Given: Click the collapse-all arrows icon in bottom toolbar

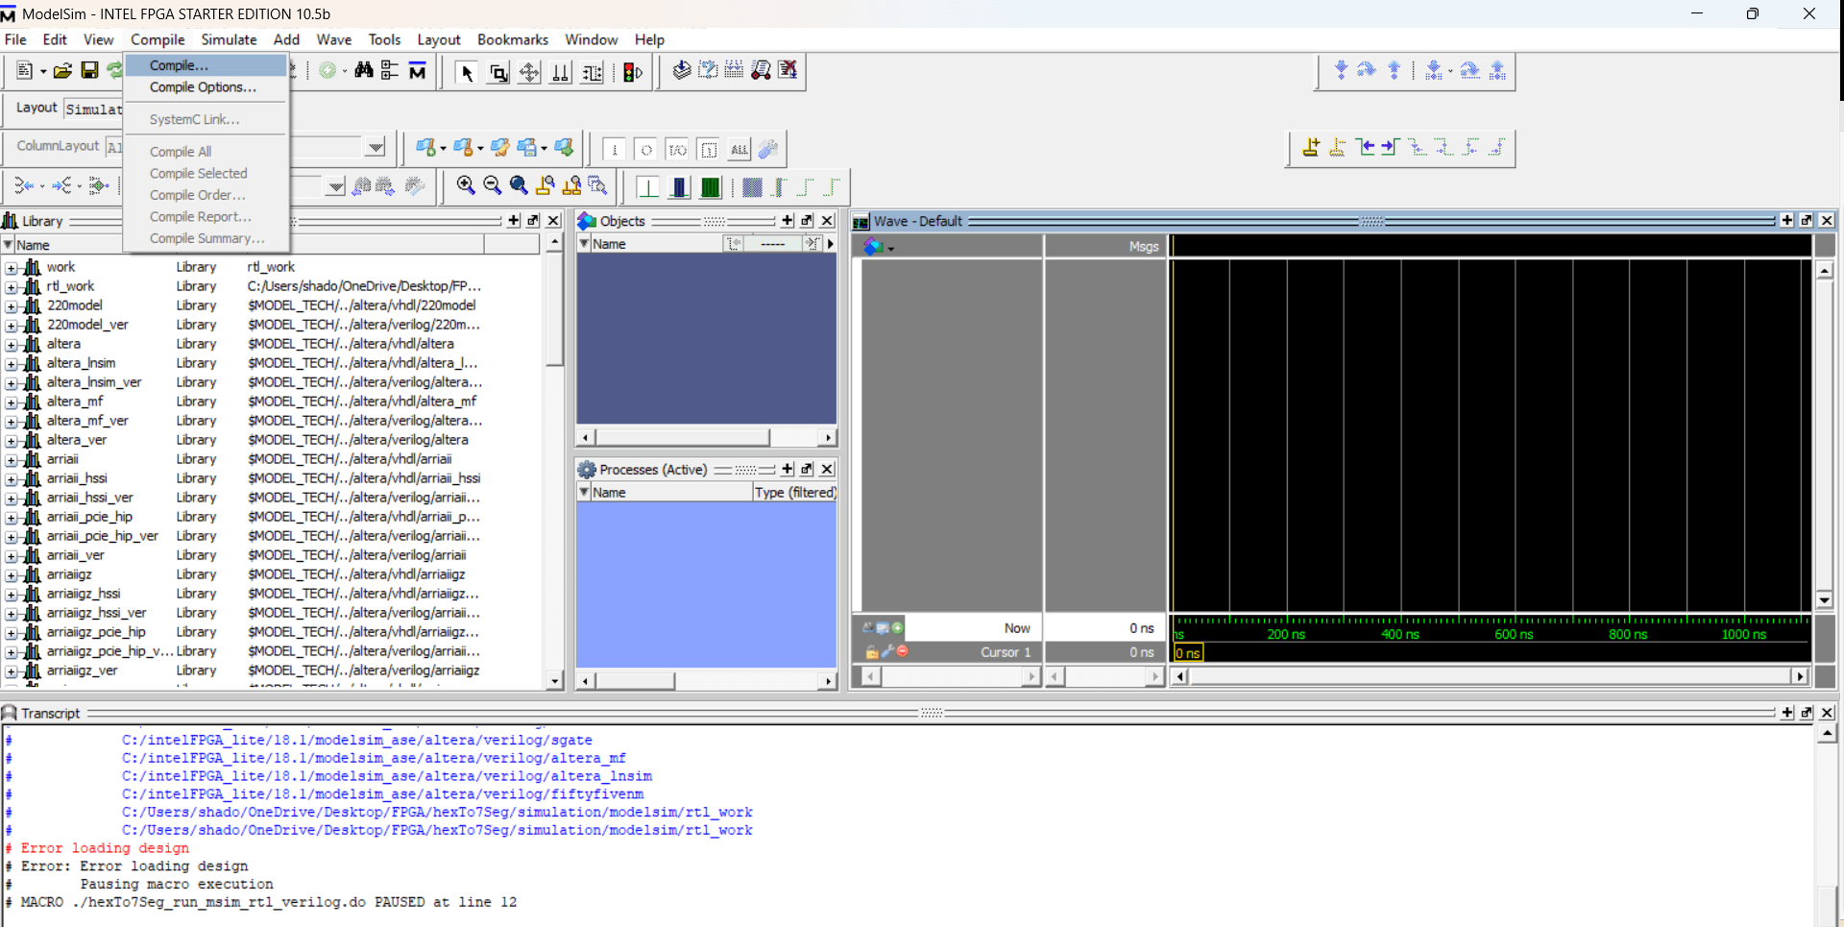Looking at the screenshot, I should pyautogui.click(x=24, y=185).
